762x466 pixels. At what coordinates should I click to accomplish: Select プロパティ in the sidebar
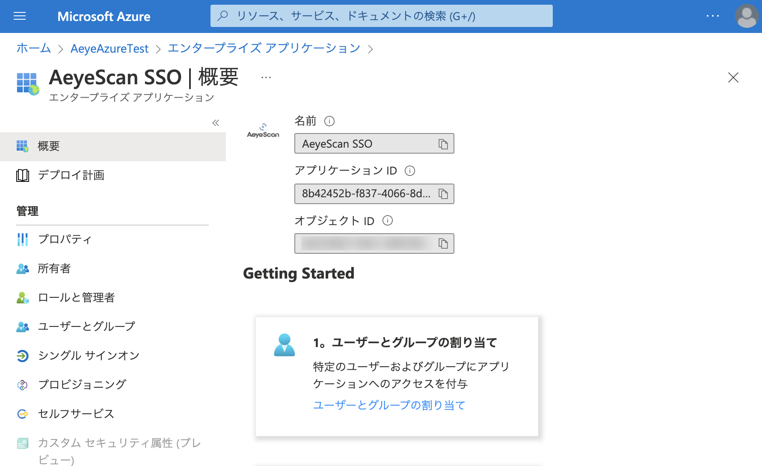(x=65, y=239)
